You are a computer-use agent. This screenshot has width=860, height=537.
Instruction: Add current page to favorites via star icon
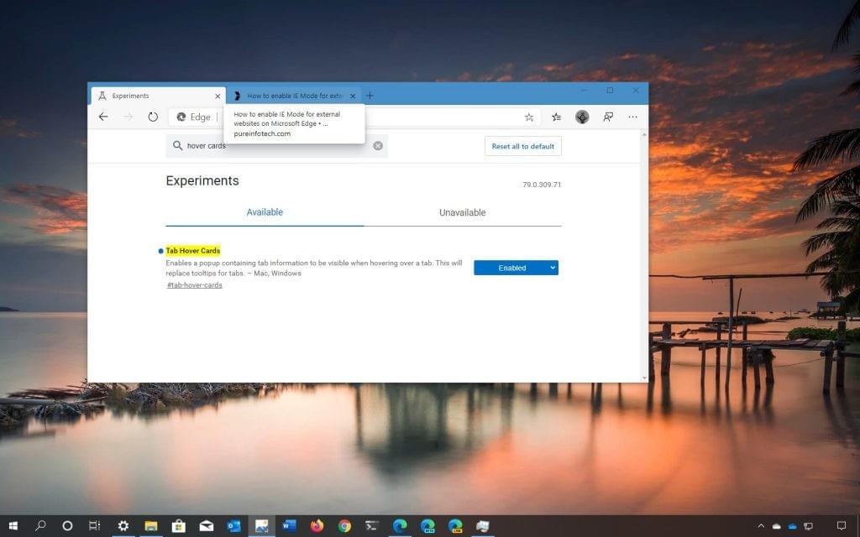[529, 117]
